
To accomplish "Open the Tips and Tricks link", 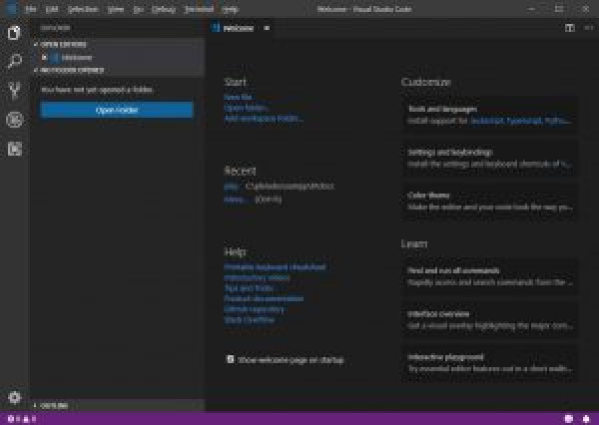I will click(249, 288).
